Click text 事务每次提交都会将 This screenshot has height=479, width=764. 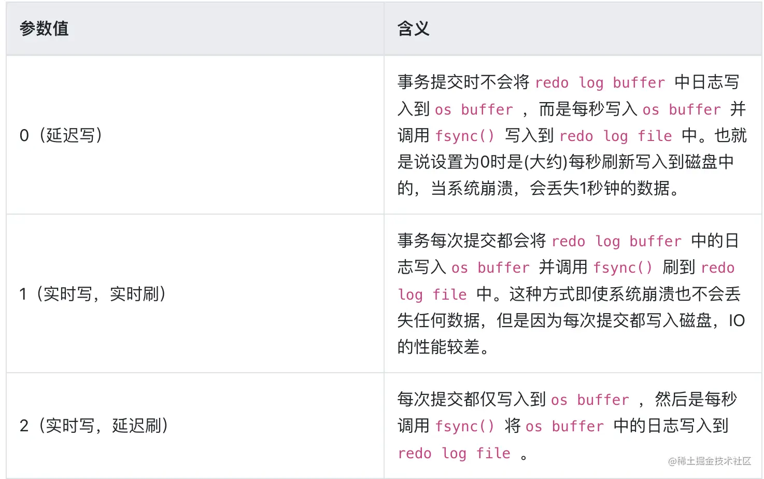click(472, 241)
